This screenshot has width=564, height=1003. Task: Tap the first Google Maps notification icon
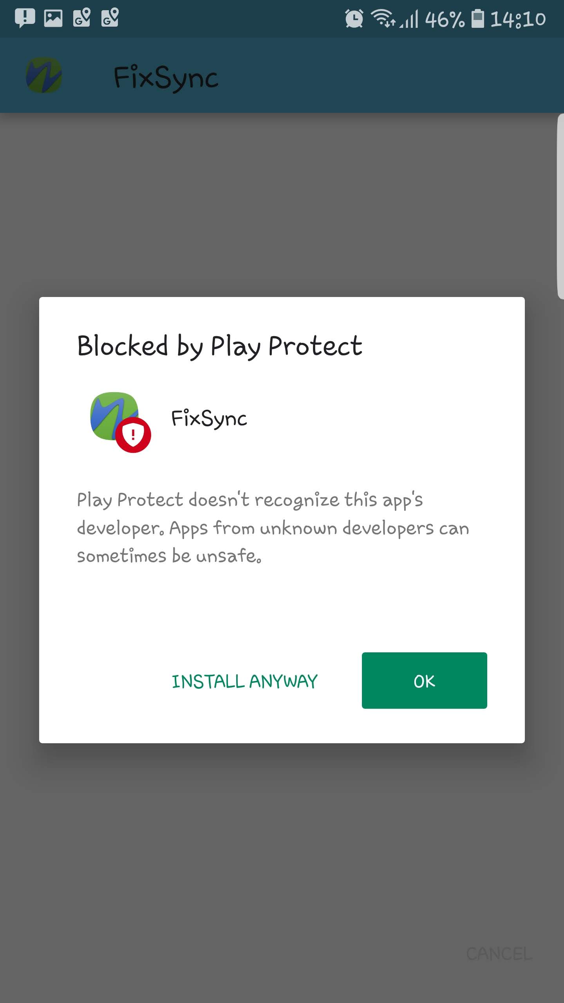click(82, 18)
